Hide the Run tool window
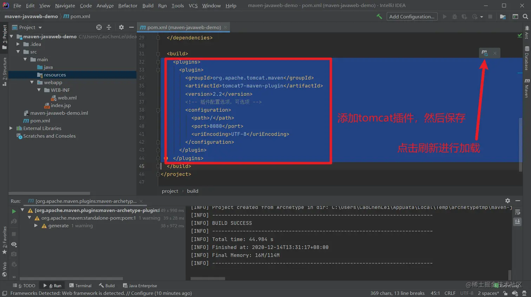Viewport: 531px width, 297px height. (518, 201)
